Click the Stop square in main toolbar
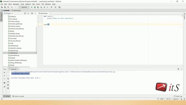 (47, 7)
